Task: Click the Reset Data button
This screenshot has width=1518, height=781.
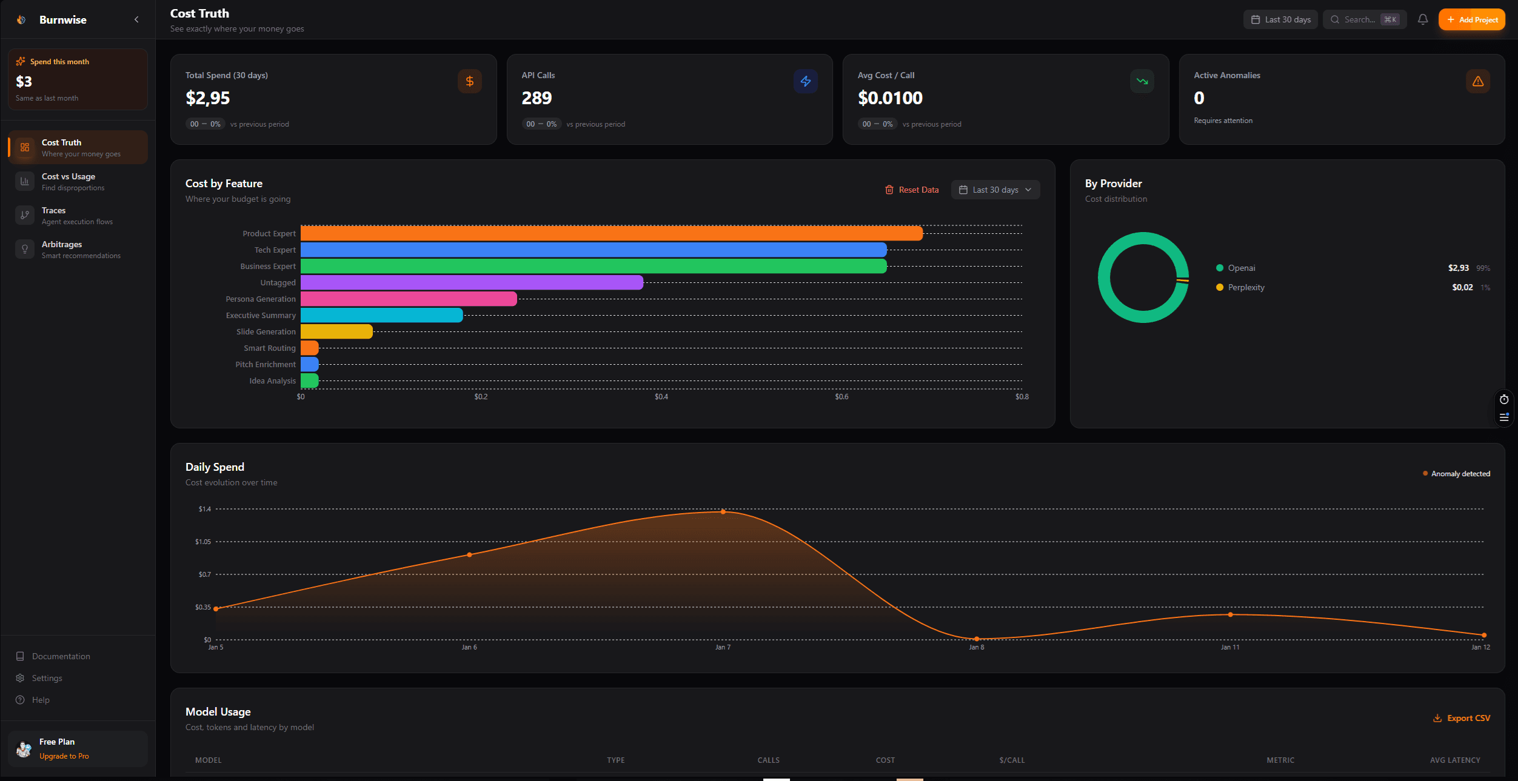Action: point(912,190)
